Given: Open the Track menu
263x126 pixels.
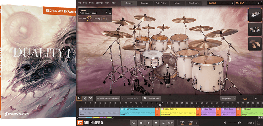Looking at the screenshot, I should [x=91, y=3].
